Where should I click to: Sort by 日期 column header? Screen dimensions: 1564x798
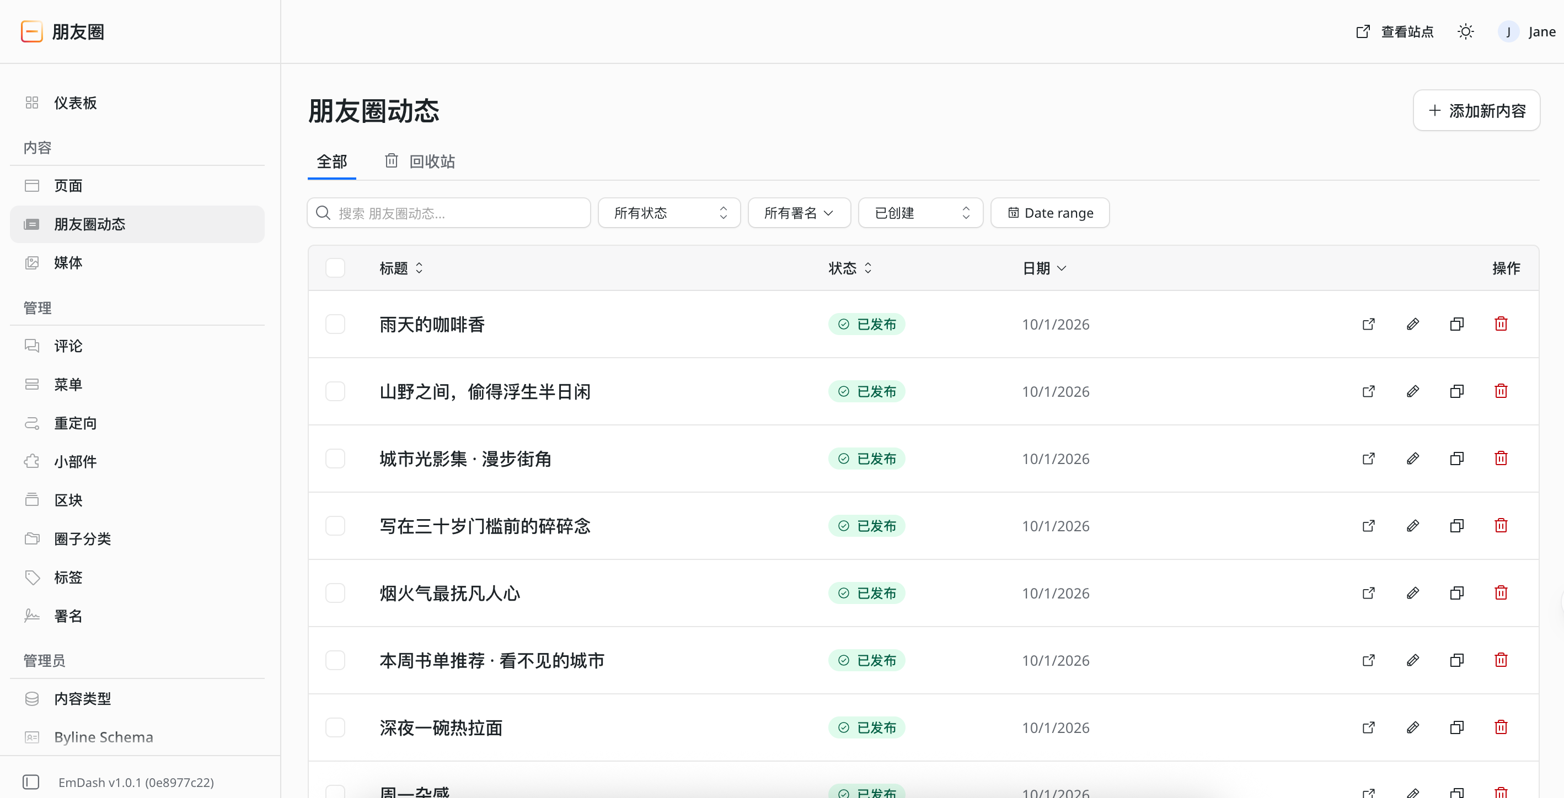[1044, 268]
